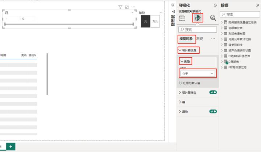Open more options ellipsis above the 月 slicer
This screenshot has height=152, width=261.
133,7
